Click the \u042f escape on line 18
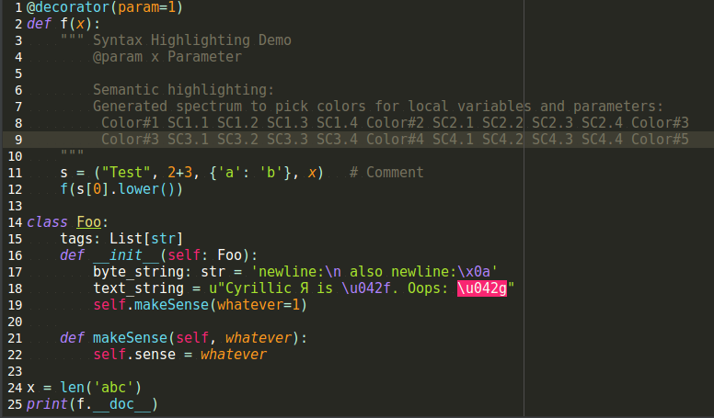The height and width of the screenshot is (418, 714). 365,288
